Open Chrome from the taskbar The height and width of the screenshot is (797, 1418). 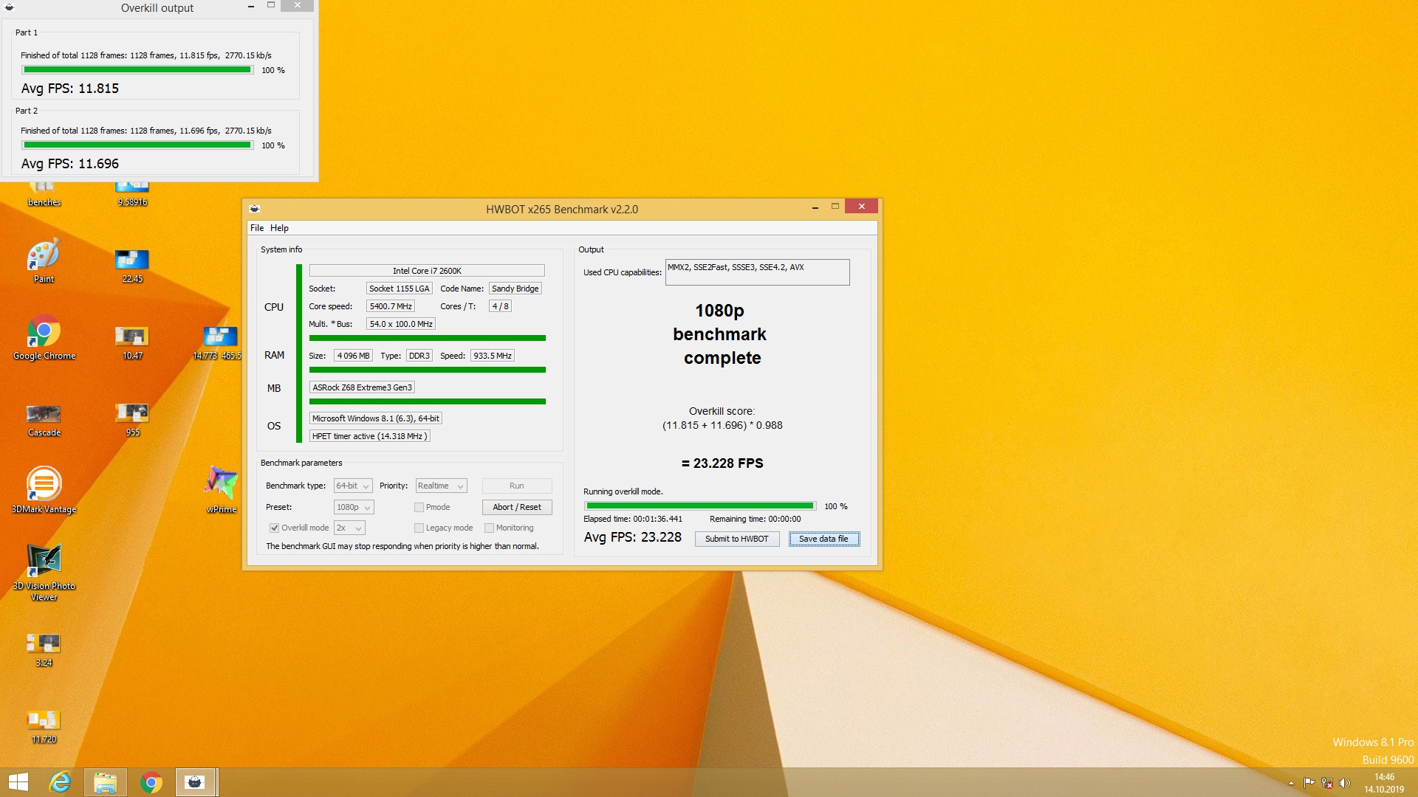tap(151, 782)
